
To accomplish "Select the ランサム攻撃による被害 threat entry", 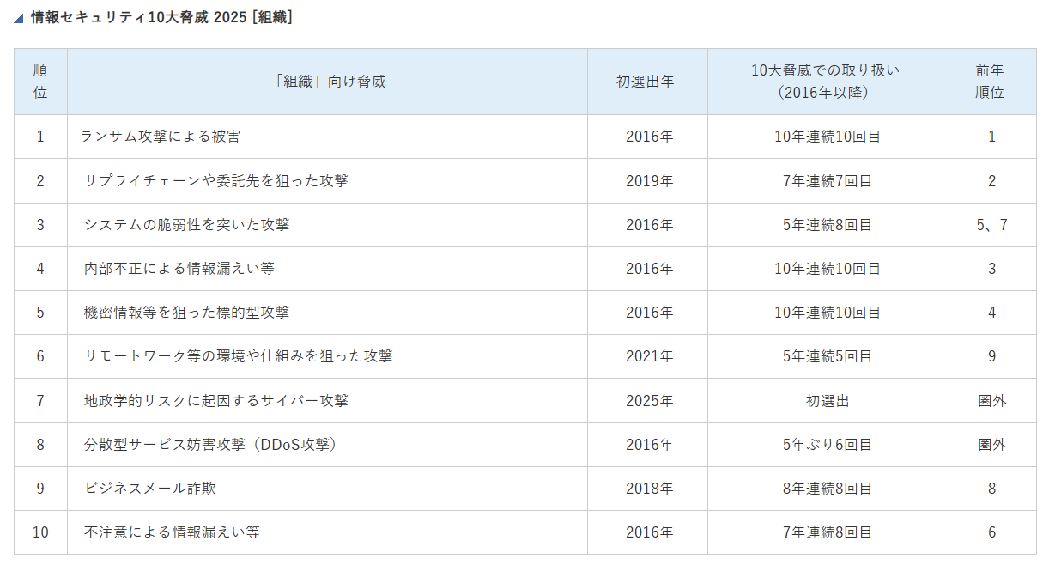I will [x=161, y=137].
